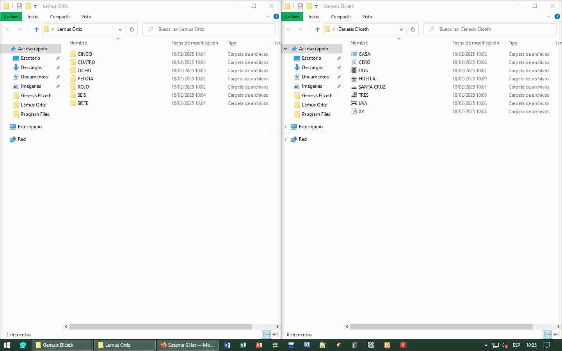Select Descargas in Lemus Ortiz window sidebar
562x351 pixels.
pos(31,67)
